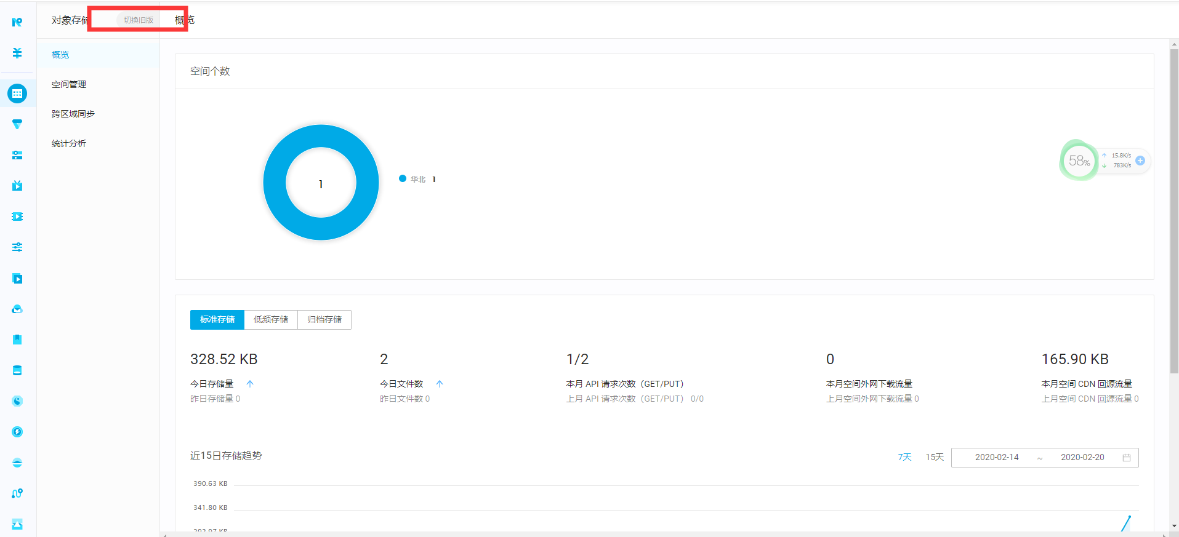Click the 近15日存储趋势 heading
Viewport: 1179px width, 537px height.
point(226,456)
